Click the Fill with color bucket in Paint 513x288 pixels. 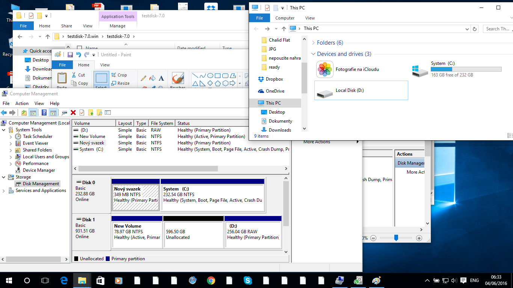pyautogui.click(x=152, y=78)
